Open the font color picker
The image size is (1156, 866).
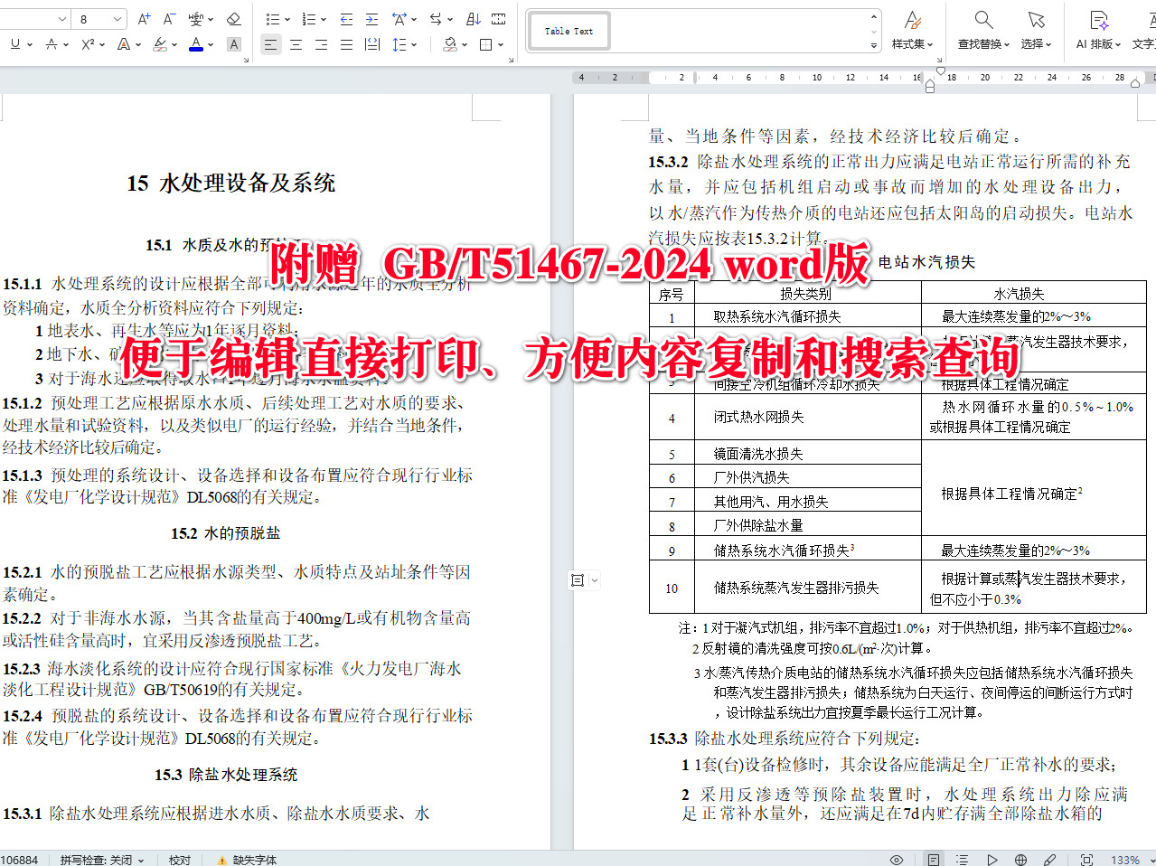tap(196, 44)
